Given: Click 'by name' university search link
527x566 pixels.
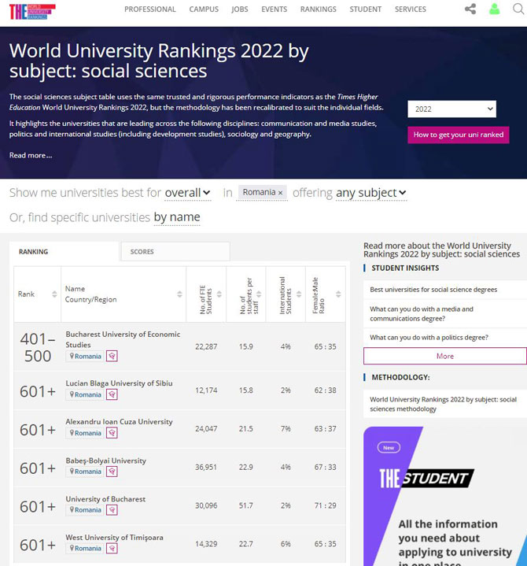Looking at the screenshot, I should click(177, 217).
